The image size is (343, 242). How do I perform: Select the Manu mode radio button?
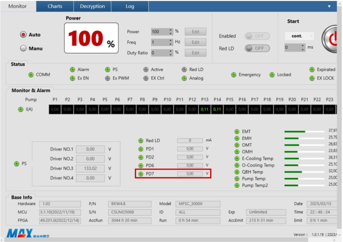pos(23,48)
